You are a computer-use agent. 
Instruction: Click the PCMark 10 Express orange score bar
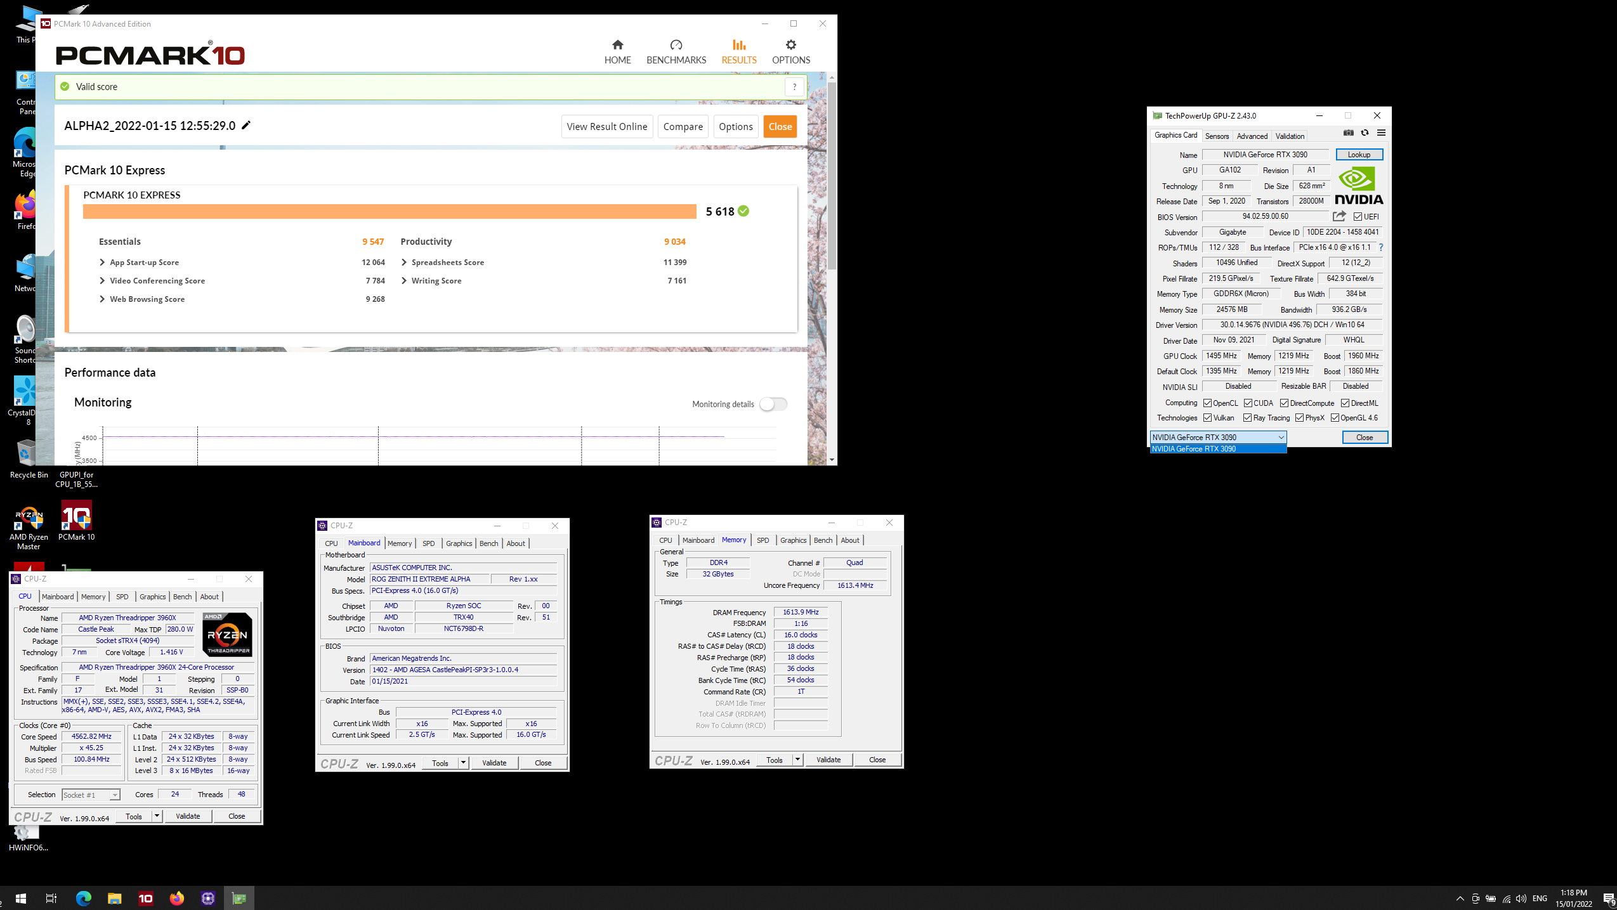click(390, 212)
